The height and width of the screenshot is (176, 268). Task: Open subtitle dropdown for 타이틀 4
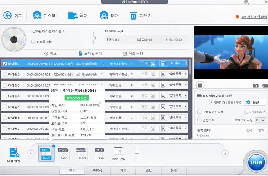click(x=132, y=96)
